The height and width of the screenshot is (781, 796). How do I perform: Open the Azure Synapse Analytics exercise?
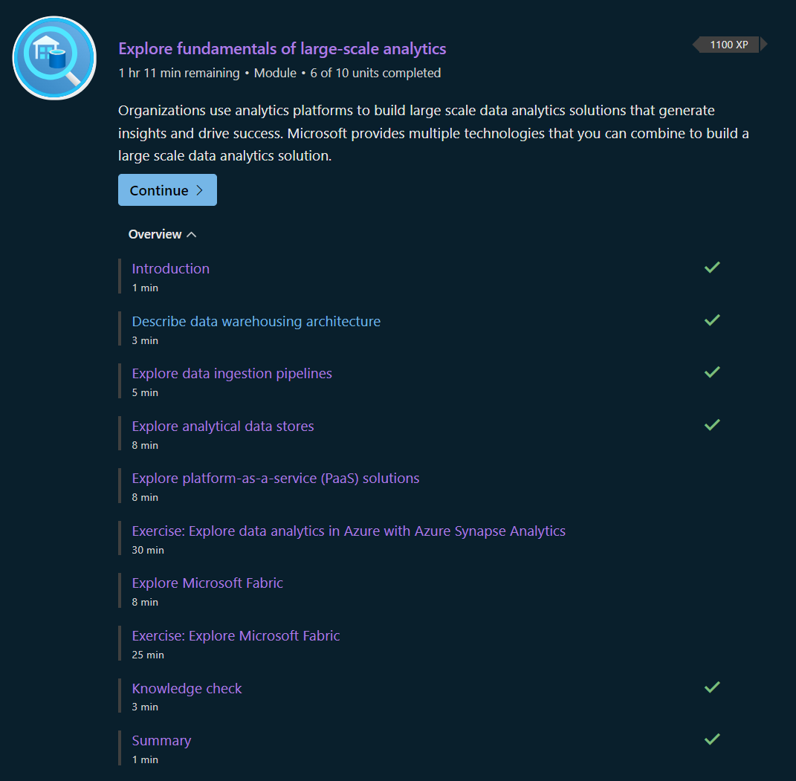[349, 531]
